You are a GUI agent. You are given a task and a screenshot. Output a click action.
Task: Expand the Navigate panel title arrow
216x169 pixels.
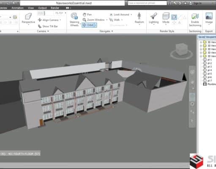pos(112,31)
